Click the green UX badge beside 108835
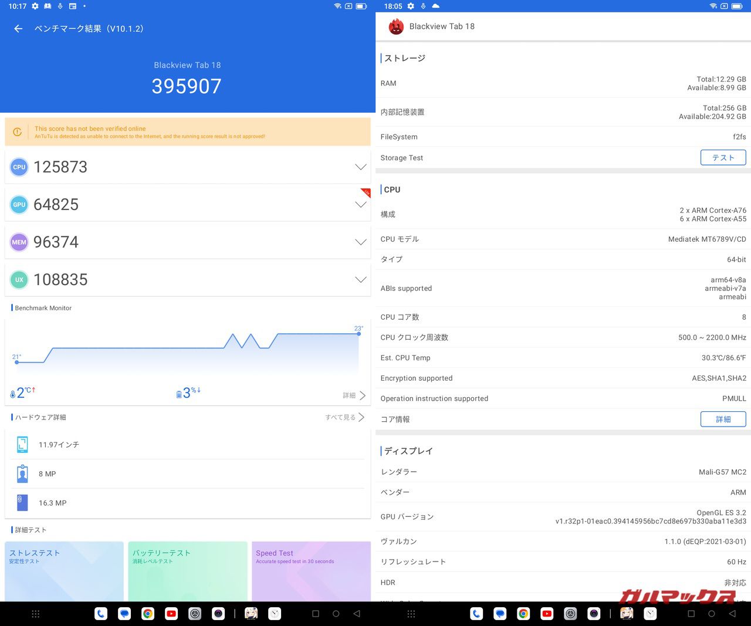Screen dimensions: 751x626 (x=19, y=280)
